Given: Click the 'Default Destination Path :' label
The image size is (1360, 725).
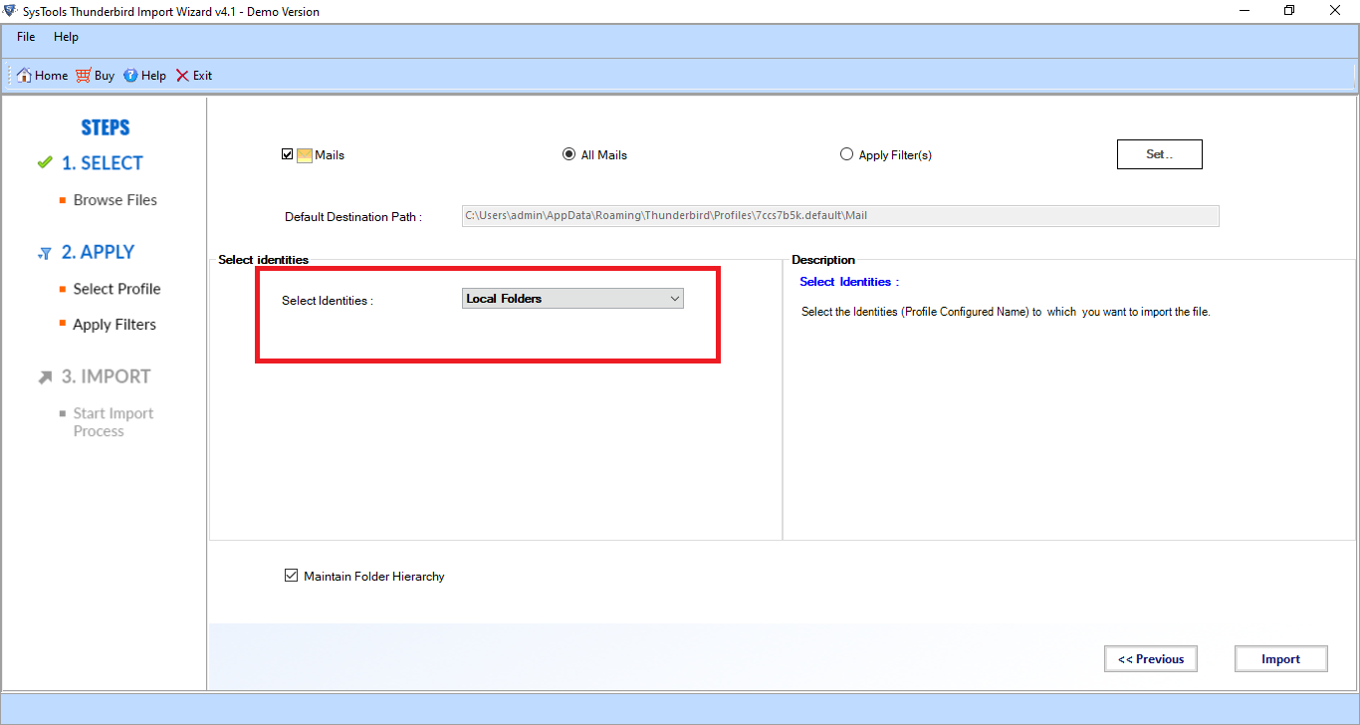Looking at the screenshot, I should point(353,217).
